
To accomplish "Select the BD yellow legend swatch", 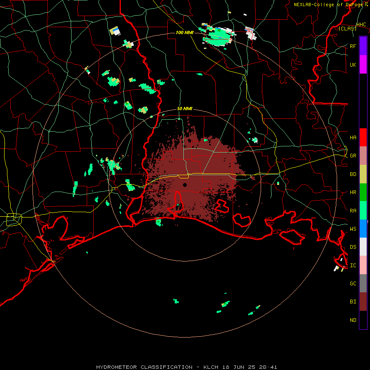I will point(363,174).
